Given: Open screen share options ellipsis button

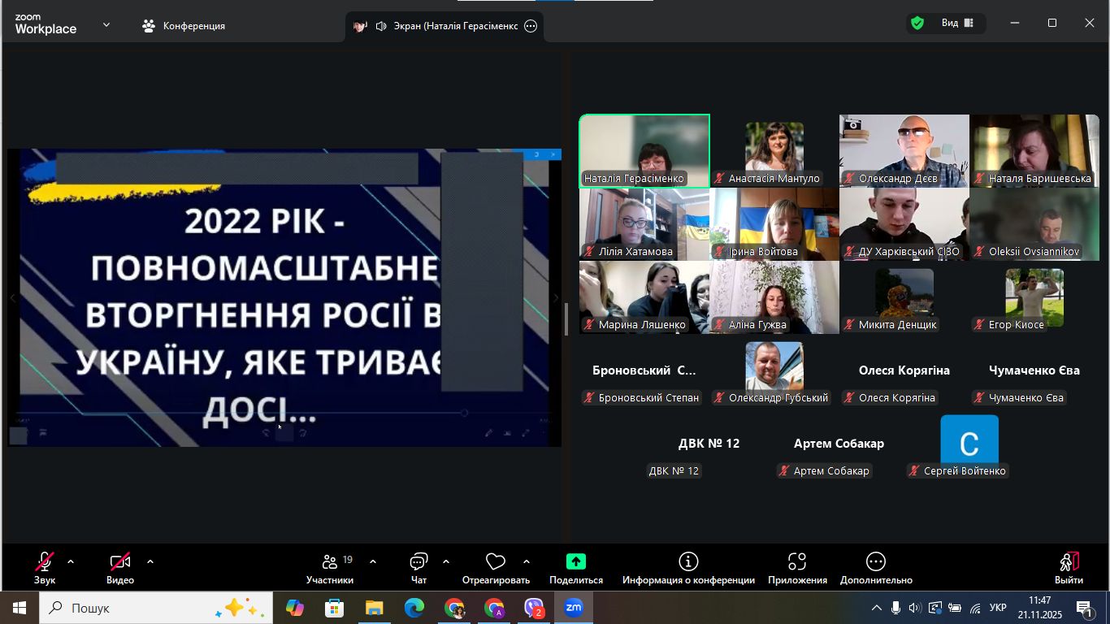Looking at the screenshot, I should (531, 26).
